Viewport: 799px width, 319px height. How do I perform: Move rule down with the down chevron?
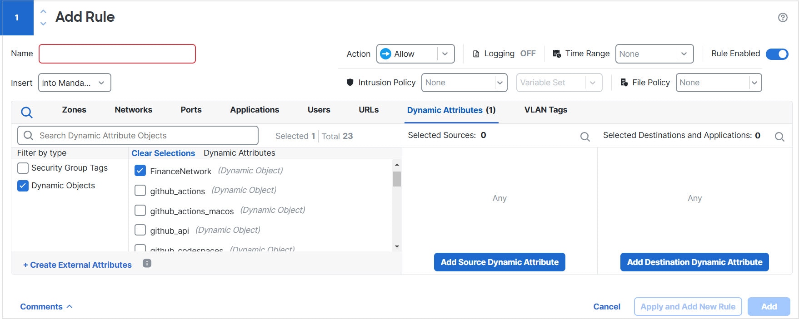[43, 23]
